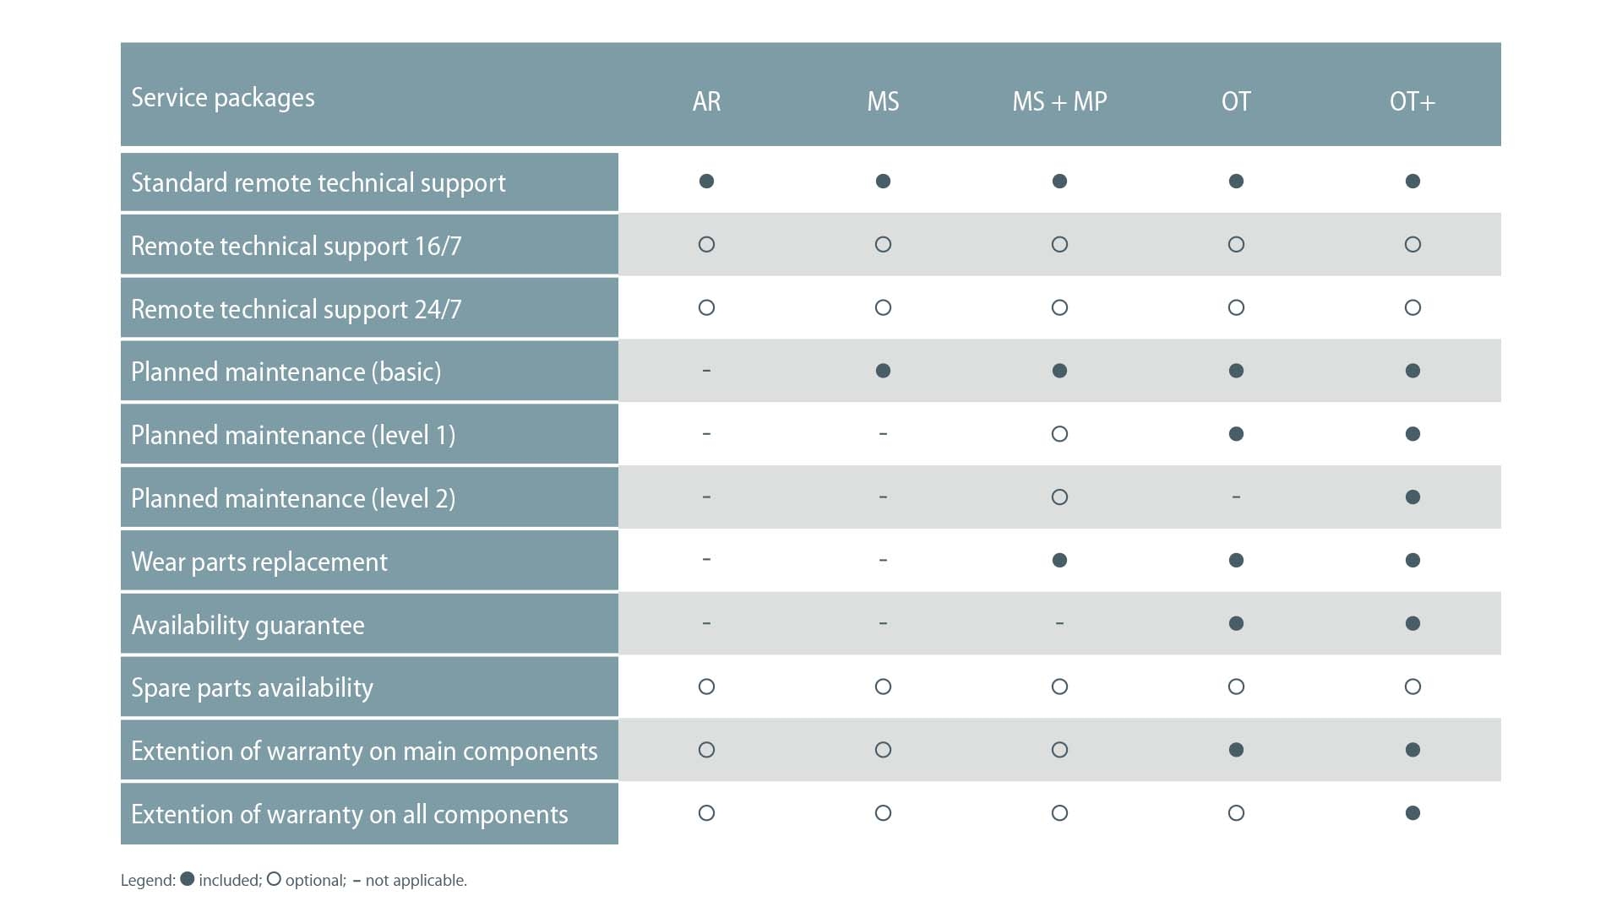This screenshot has height=912, width=1622.
Task: Select optional circle for MS + MP level 1 maintenance
Action: click(x=1059, y=434)
